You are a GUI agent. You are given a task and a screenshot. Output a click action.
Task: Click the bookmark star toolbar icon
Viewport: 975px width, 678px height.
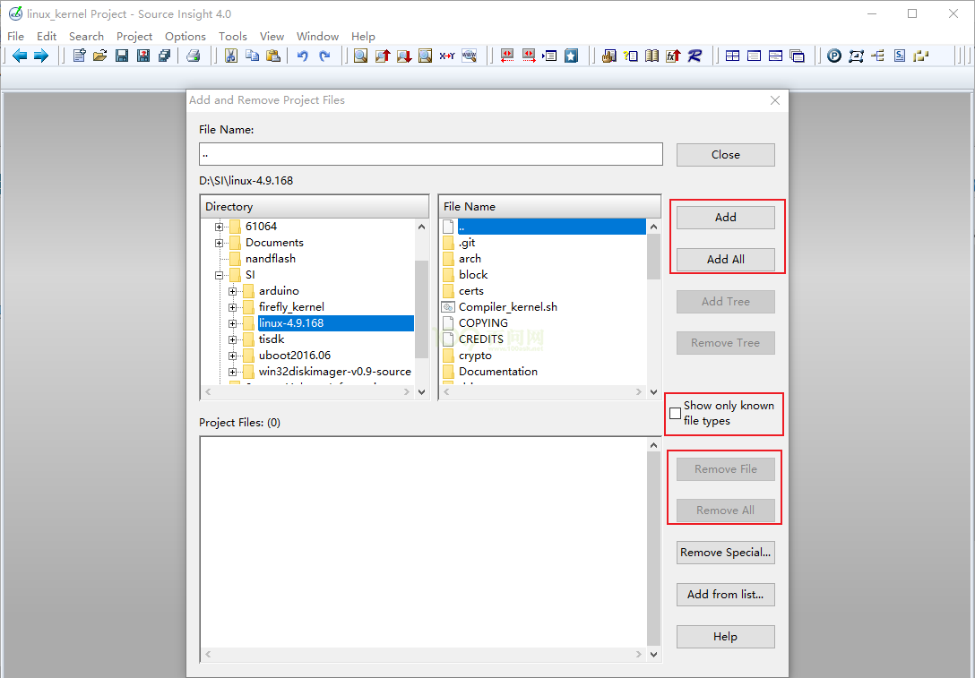[x=572, y=56]
